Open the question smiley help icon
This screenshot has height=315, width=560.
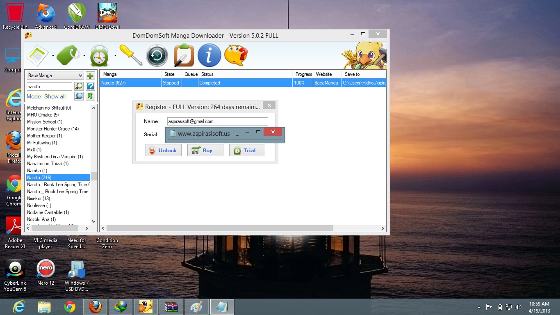coord(236,55)
